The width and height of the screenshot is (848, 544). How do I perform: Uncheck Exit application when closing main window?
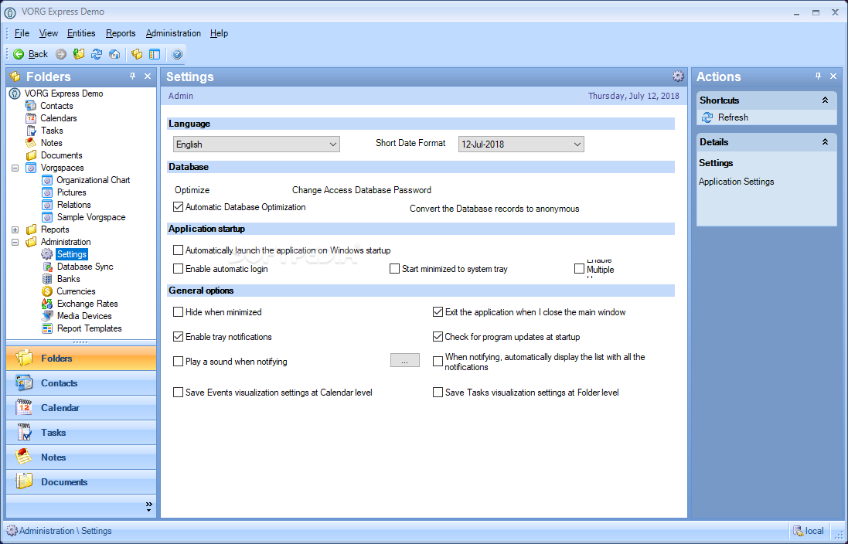pos(438,312)
